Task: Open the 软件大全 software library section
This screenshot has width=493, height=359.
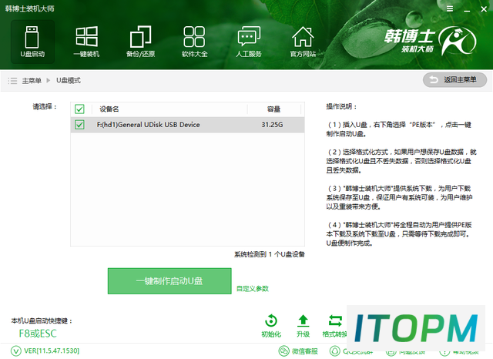Action: (x=194, y=42)
